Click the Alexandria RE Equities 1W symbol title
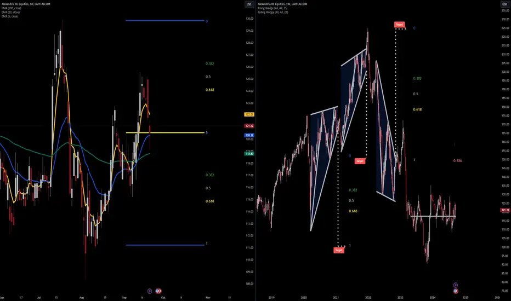Screen dimensions: 511x301 point(282,4)
